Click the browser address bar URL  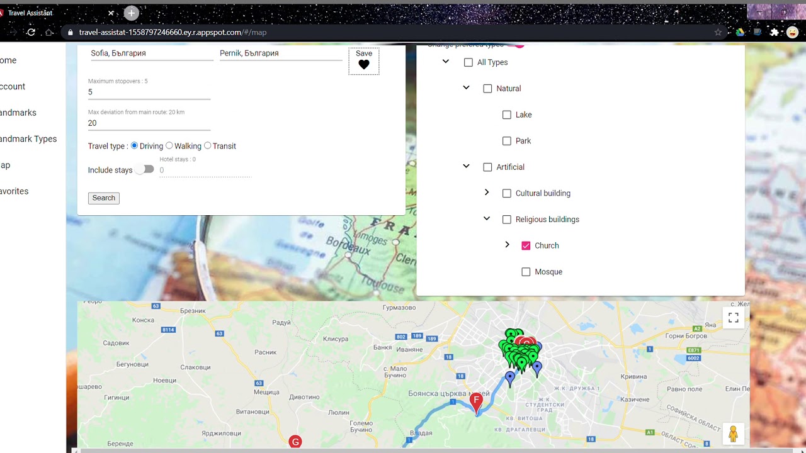[173, 32]
